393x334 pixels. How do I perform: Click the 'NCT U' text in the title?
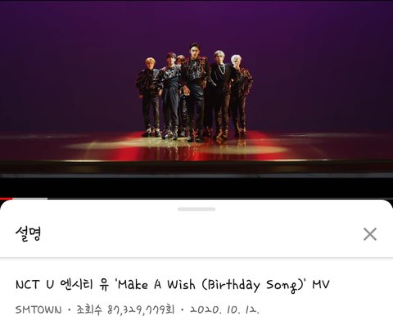click(34, 285)
